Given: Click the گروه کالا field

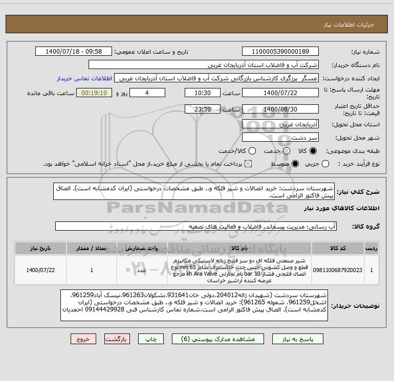Looking at the screenshot, I should tap(196, 226).
